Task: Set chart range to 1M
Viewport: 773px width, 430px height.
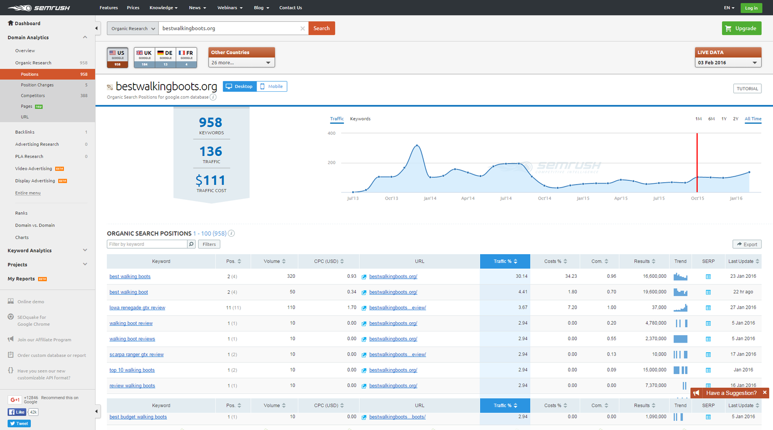Action: click(699, 119)
